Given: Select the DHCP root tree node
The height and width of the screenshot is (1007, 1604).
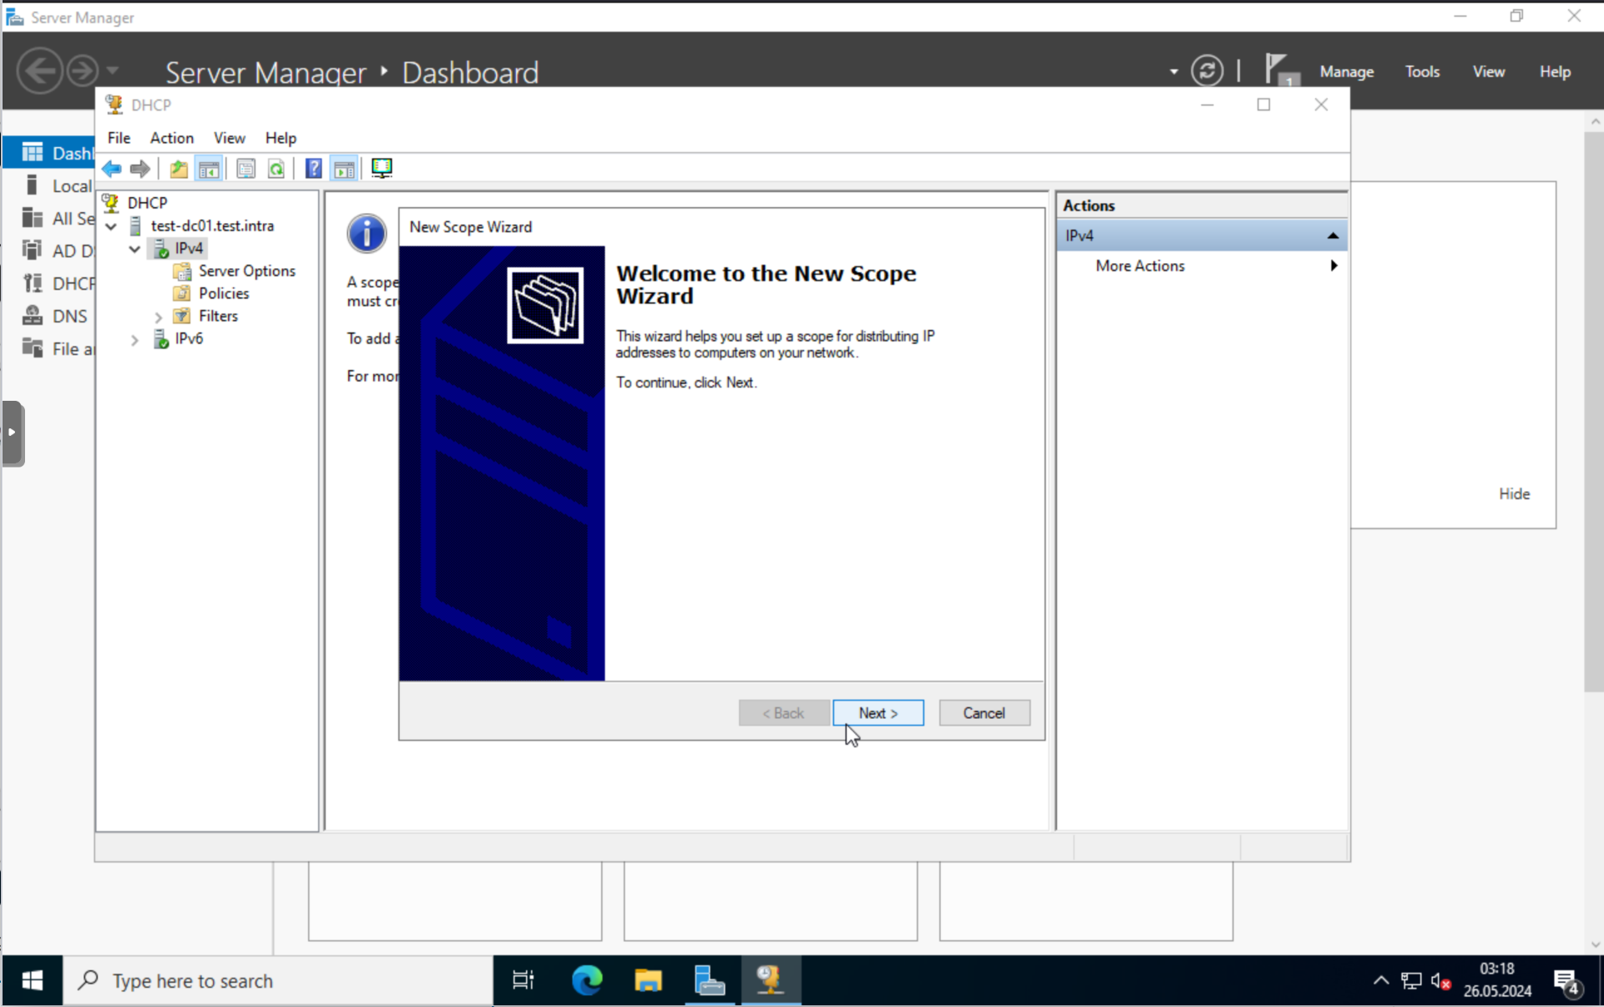Looking at the screenshot, I should (x=147, y=203).
